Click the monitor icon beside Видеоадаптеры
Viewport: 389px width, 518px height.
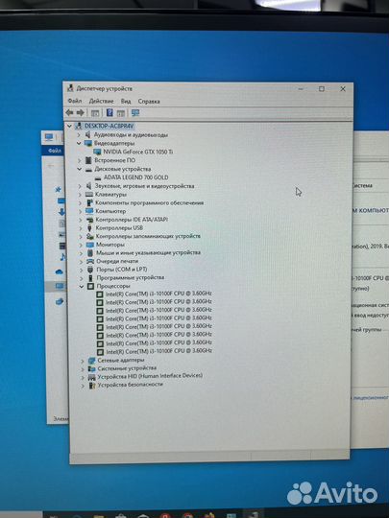[88, 143]
